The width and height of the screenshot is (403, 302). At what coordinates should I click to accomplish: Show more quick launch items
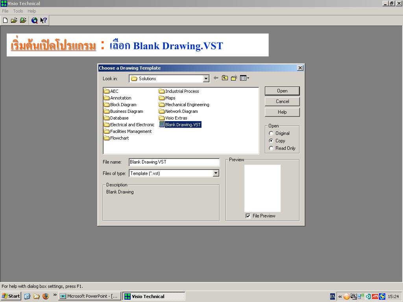pos(55,295)
